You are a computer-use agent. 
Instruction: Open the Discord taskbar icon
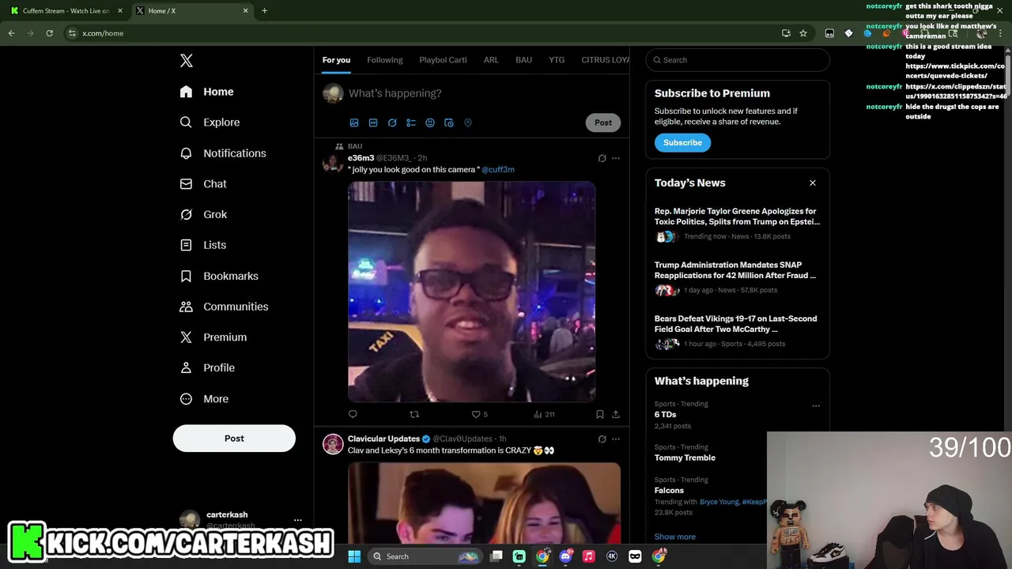pyautogui.click(x=565, y=556)
